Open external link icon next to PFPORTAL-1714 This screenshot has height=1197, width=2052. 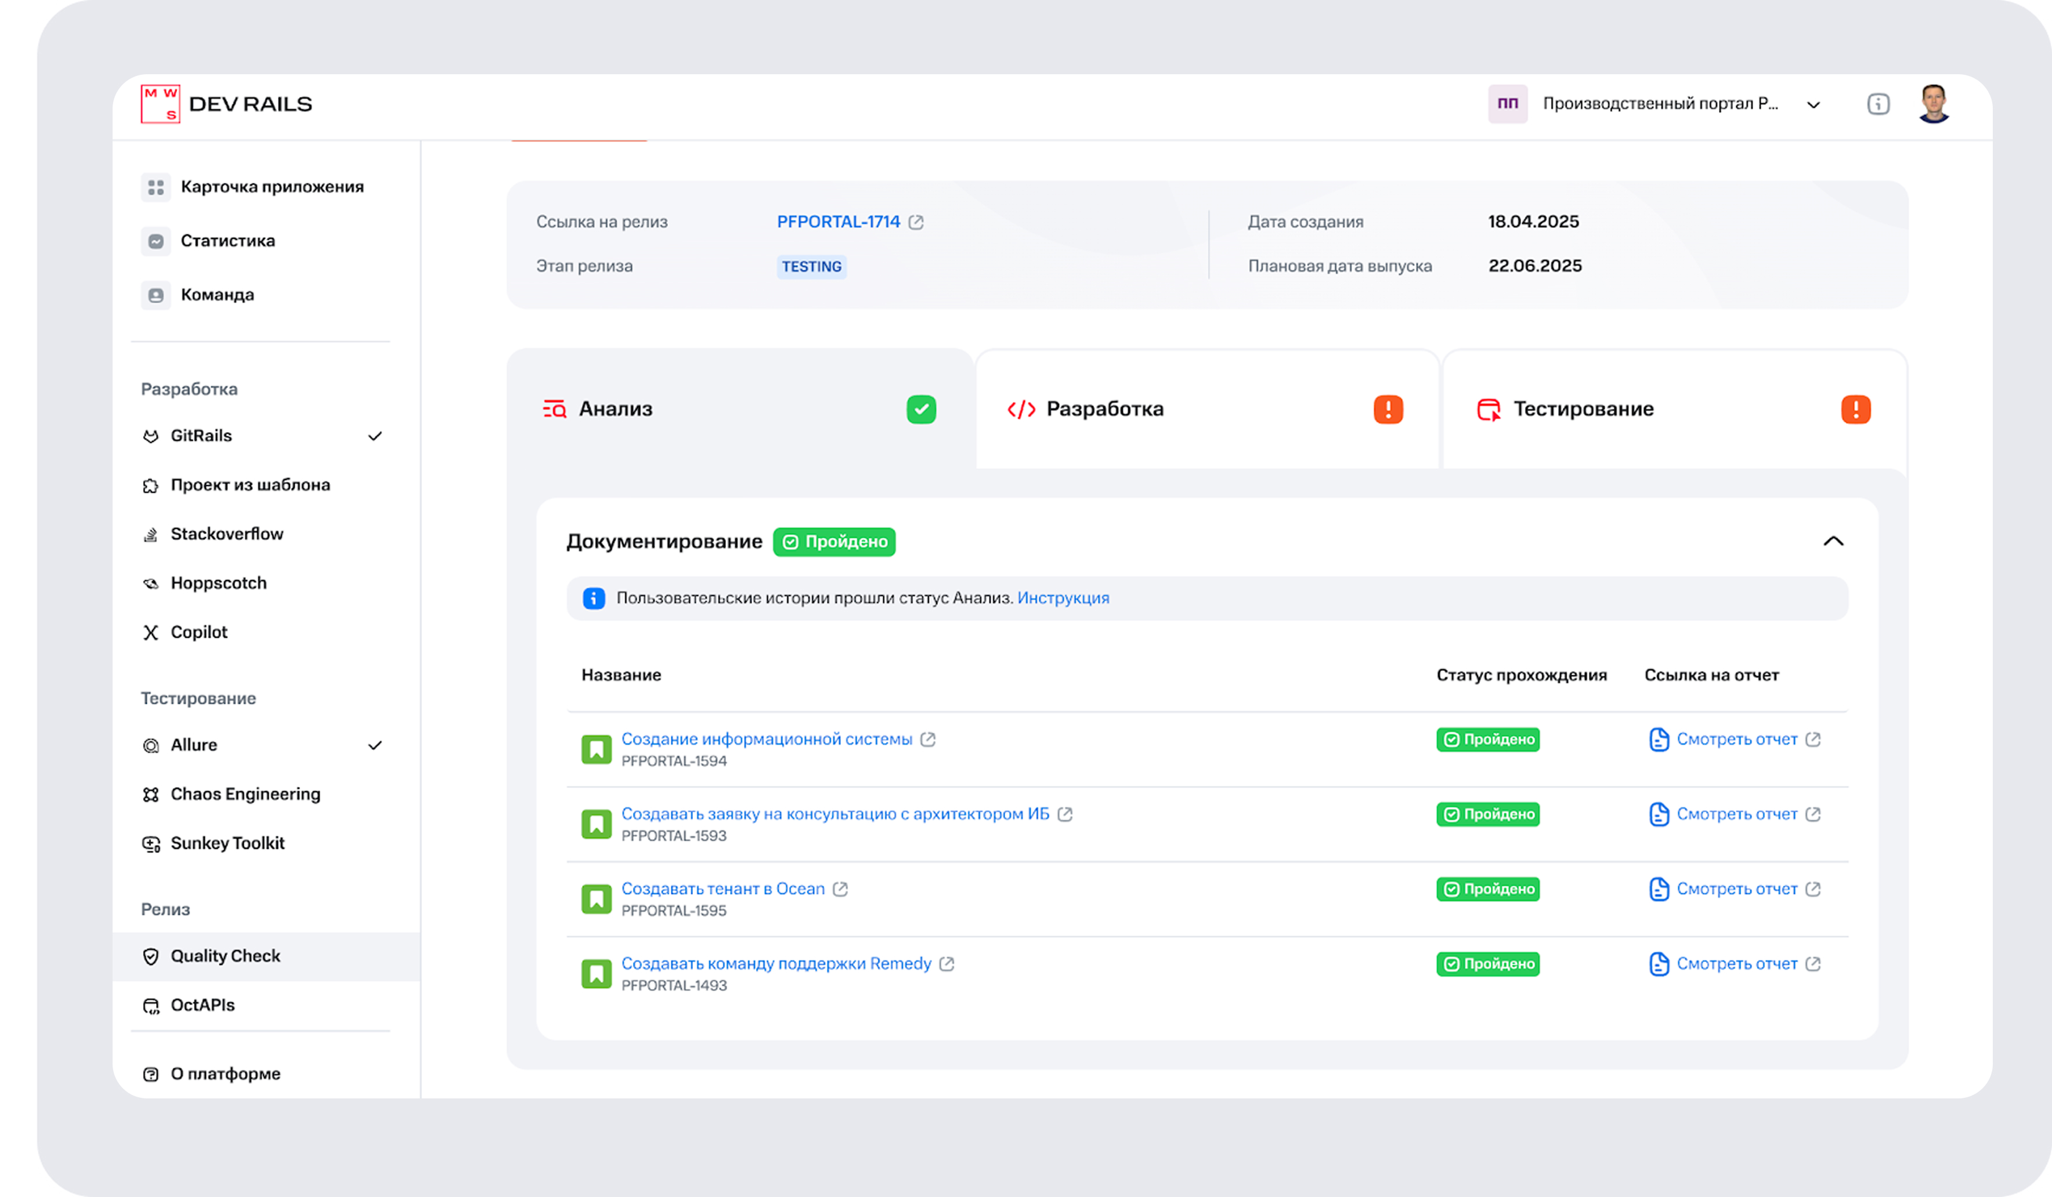[916, 222]
